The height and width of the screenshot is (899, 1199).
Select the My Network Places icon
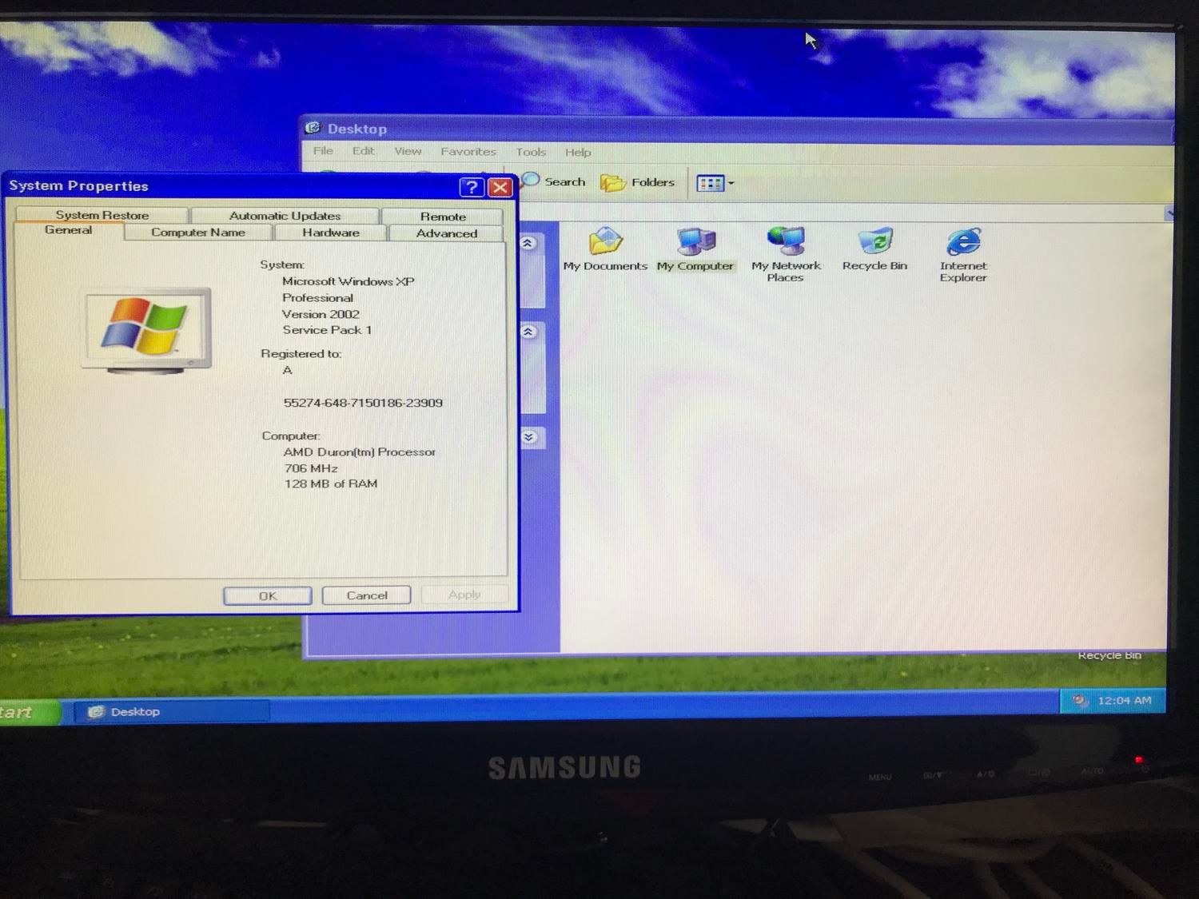point(786,254)
